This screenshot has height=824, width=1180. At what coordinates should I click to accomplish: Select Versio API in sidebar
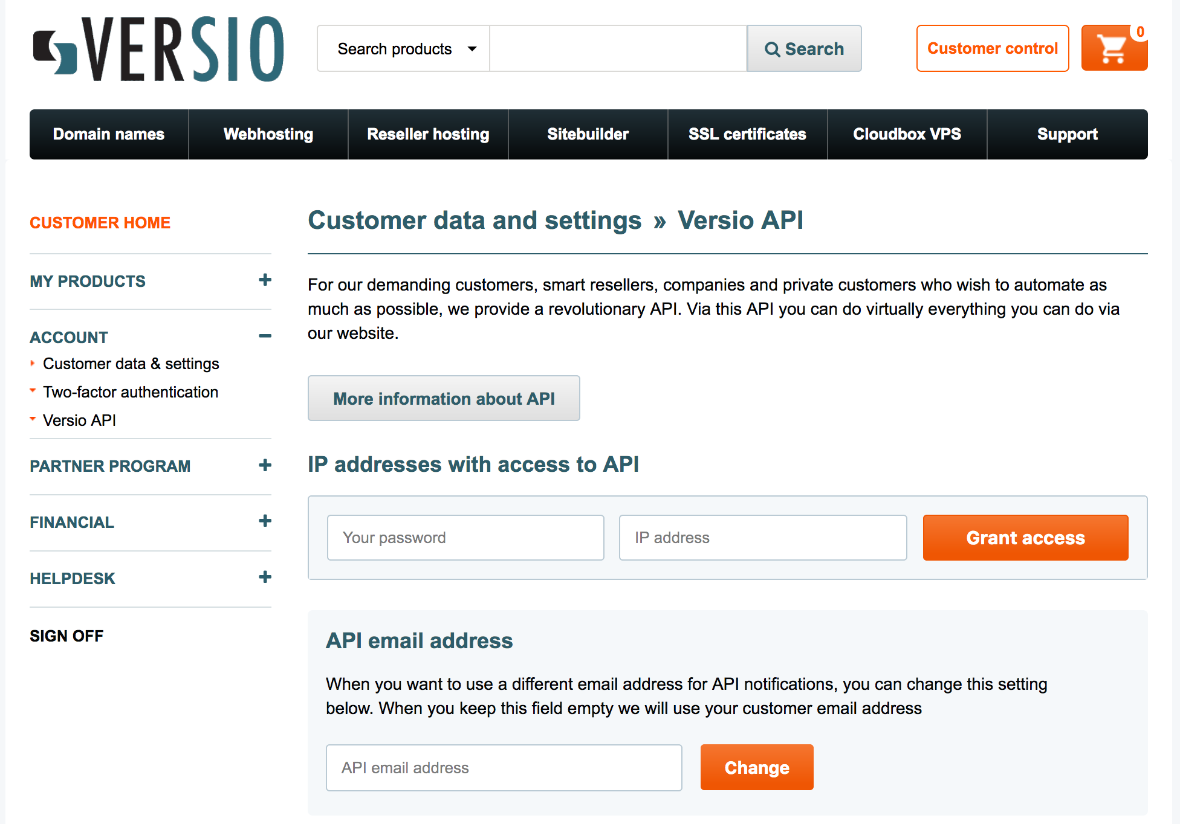(79, 420)
